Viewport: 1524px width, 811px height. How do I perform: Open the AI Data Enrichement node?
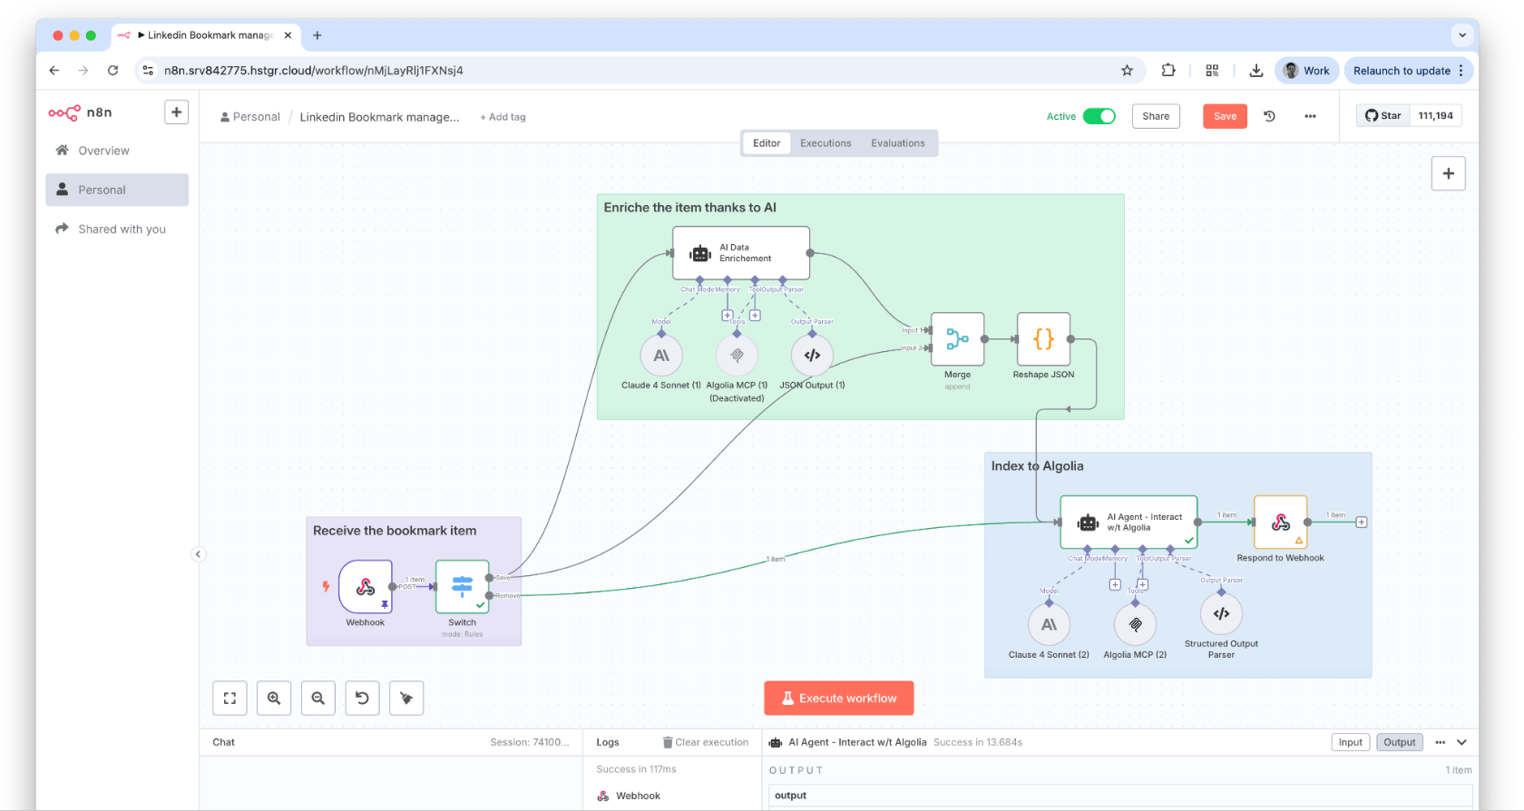[741, 253]
